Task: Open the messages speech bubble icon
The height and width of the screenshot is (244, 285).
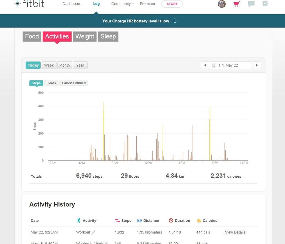Action: pos(251,4)
